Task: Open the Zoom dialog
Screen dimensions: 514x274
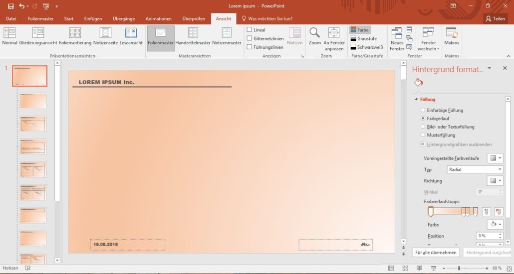Action: point(315,36)
